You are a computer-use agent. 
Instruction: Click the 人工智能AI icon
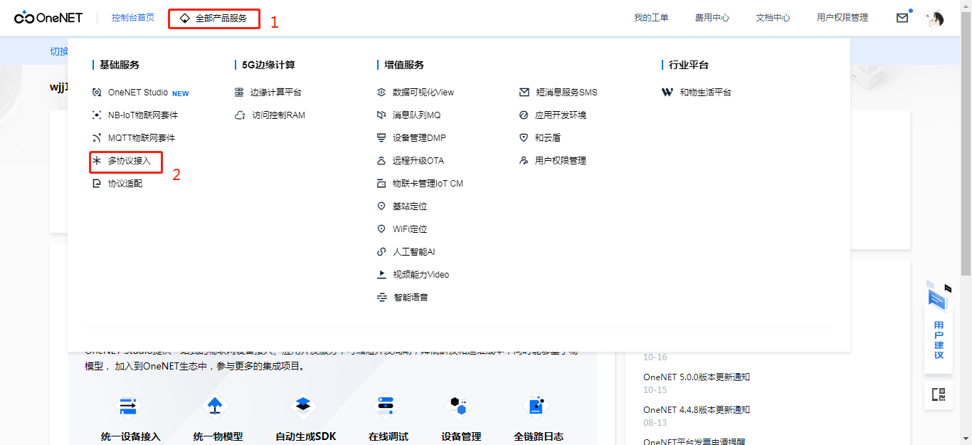click(x=381, y=252)
